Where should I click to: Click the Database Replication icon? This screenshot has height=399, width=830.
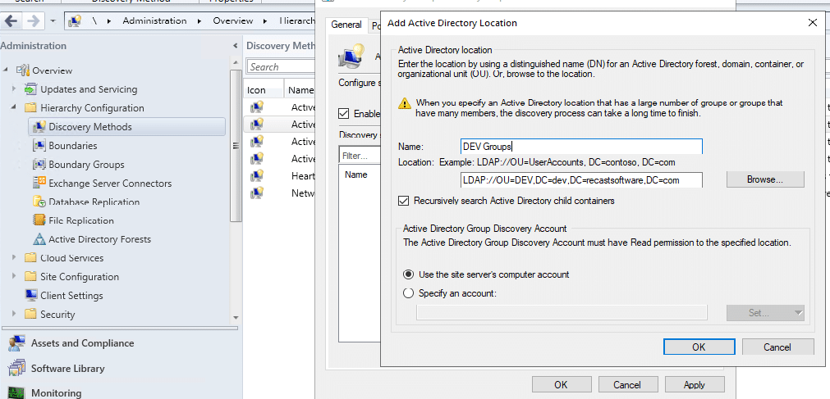click(39, 202)
